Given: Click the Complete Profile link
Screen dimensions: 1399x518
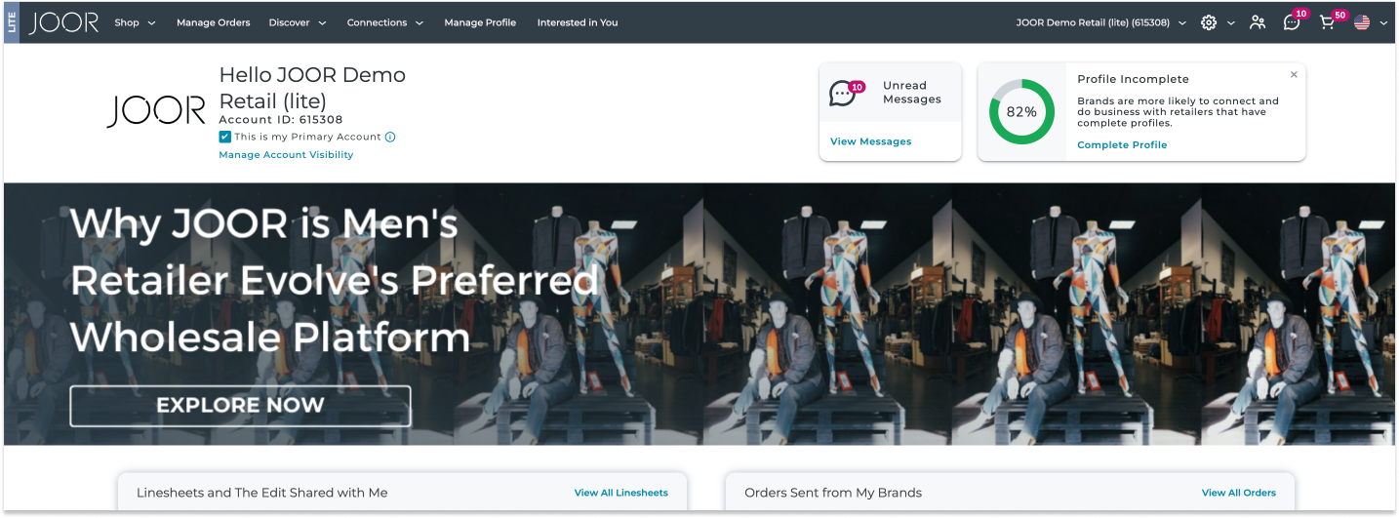Looking at the screenshot, I should coord(1122,145).
